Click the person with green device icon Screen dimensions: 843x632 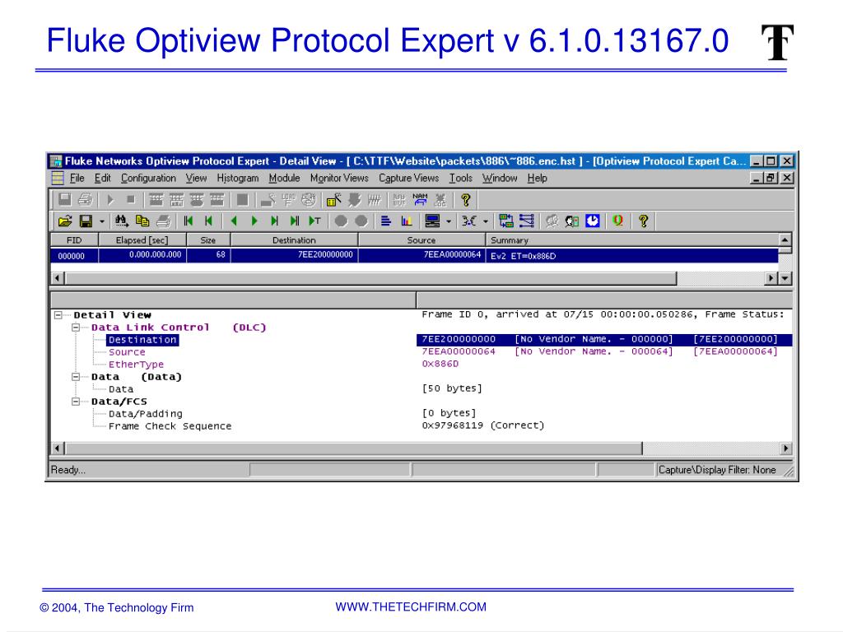coord(572,221)
